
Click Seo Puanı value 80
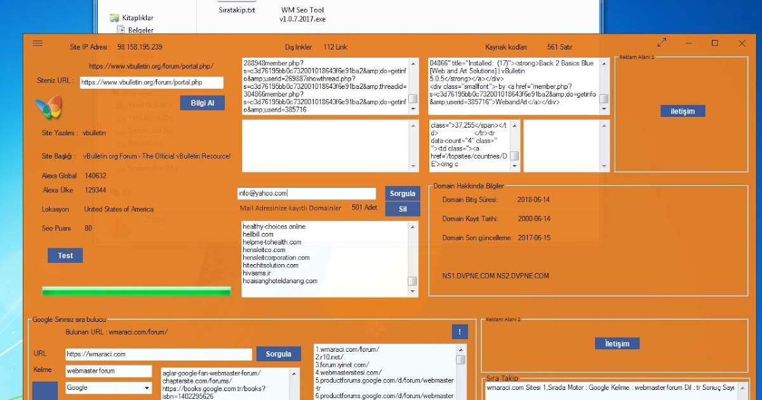pyautogui.click(x=88, y=228)
